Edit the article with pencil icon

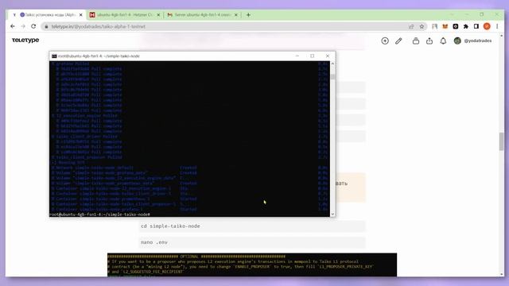(398, 41)
